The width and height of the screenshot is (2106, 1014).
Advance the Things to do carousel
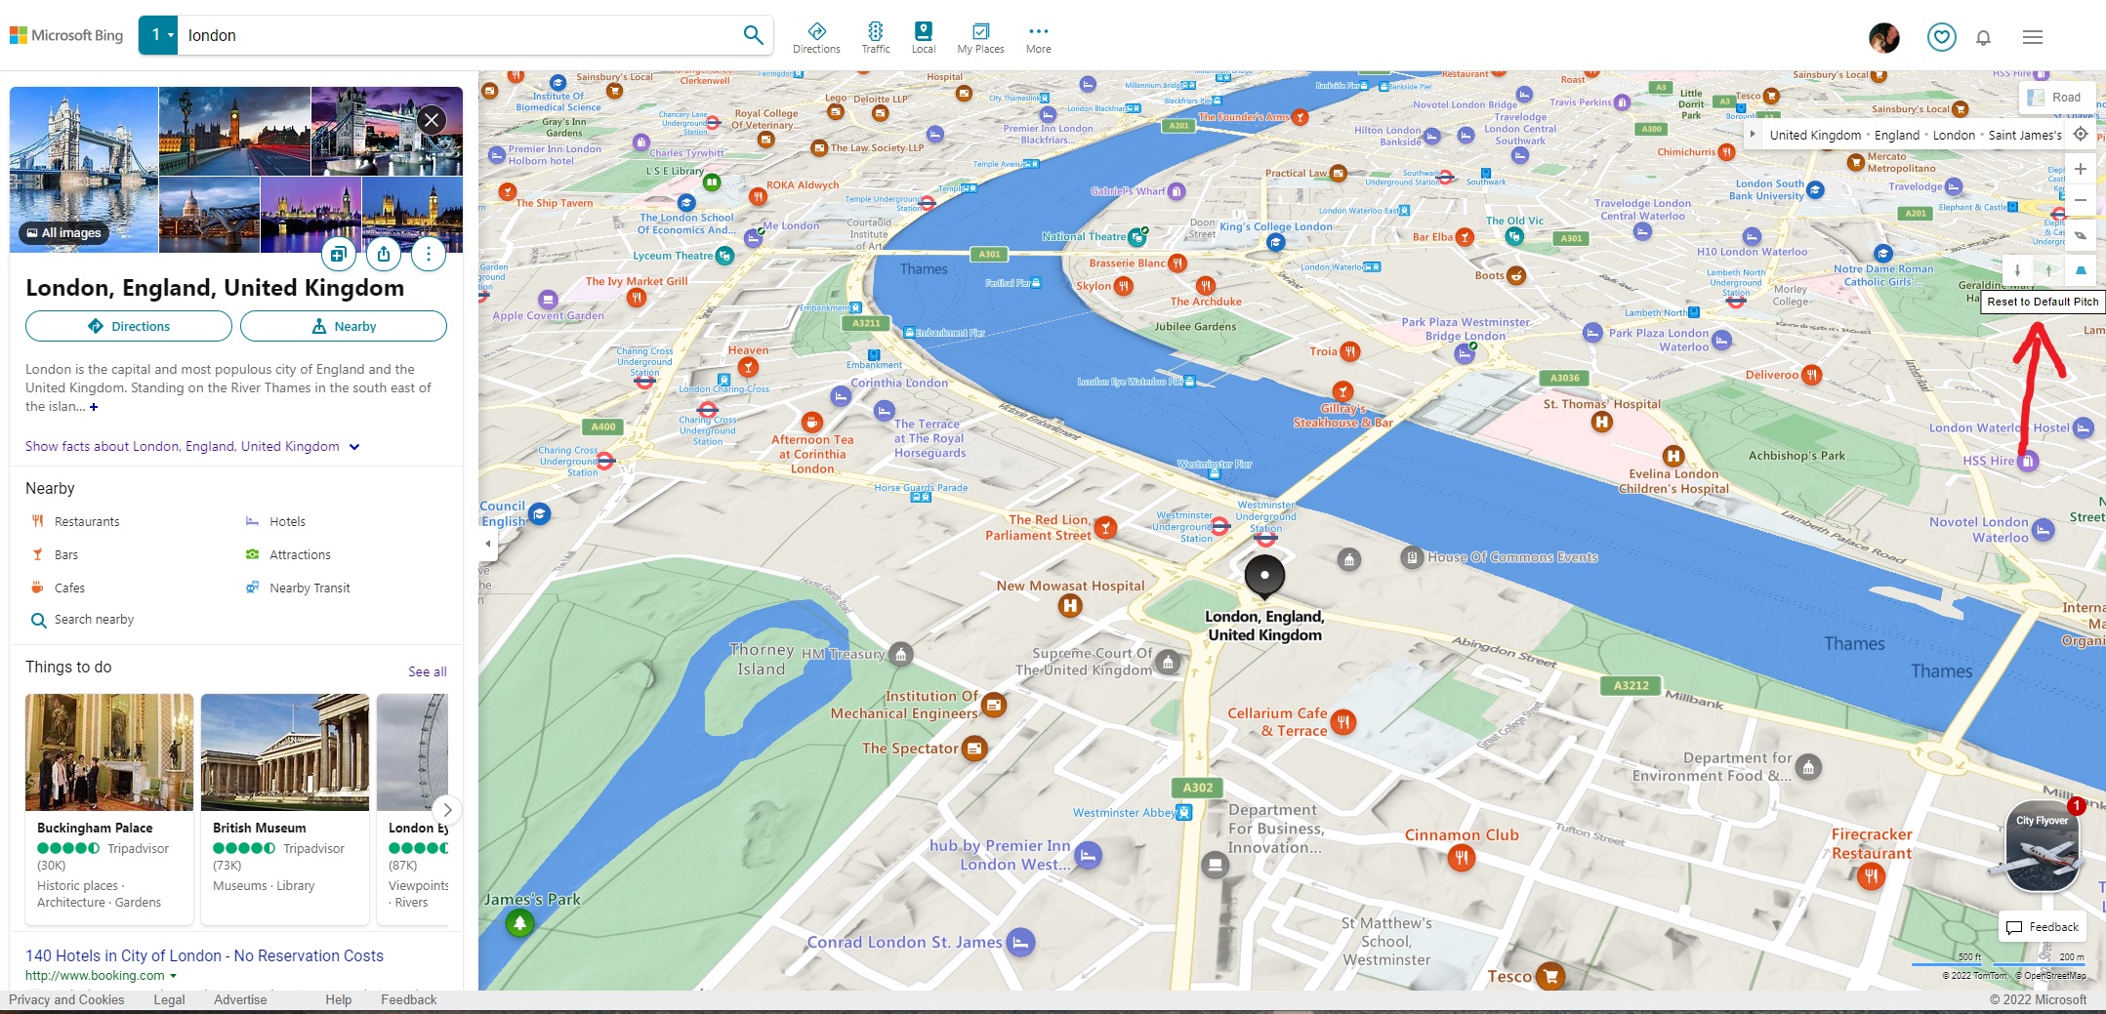pyautogui.click(x=446, y=809)
